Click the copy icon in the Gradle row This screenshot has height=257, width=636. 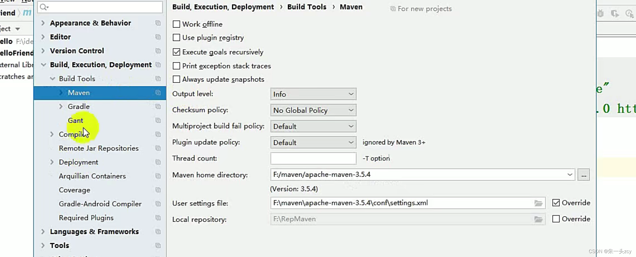(158, 106)
